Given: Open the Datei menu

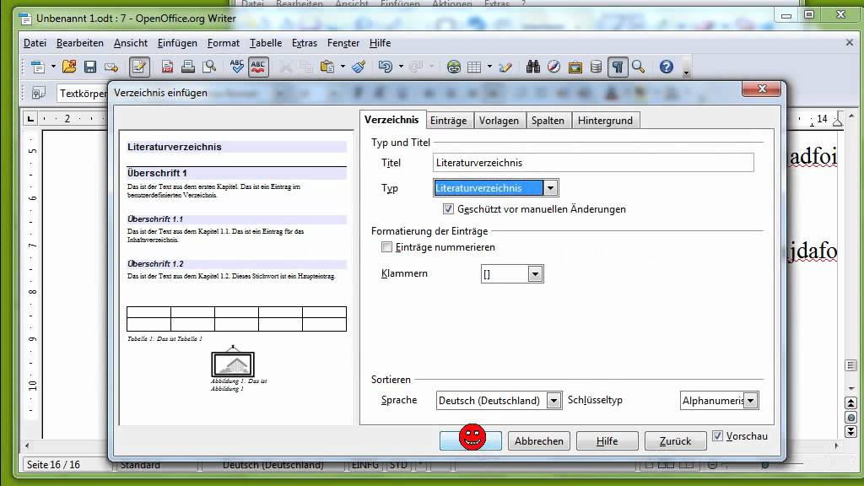Looking at the screenshot, I should (x=35, y=43).
